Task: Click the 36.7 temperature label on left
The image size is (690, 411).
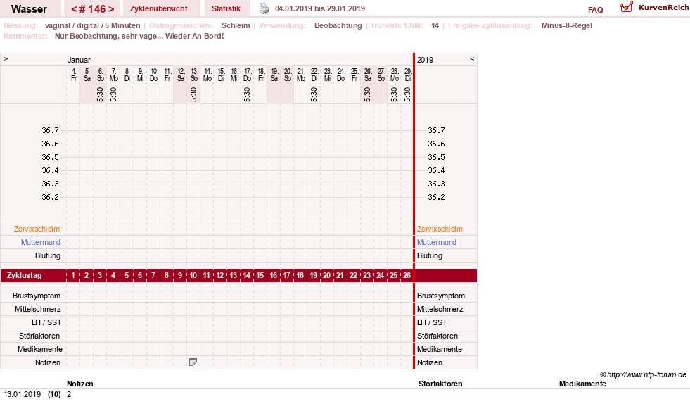Action: click(50, 130)
